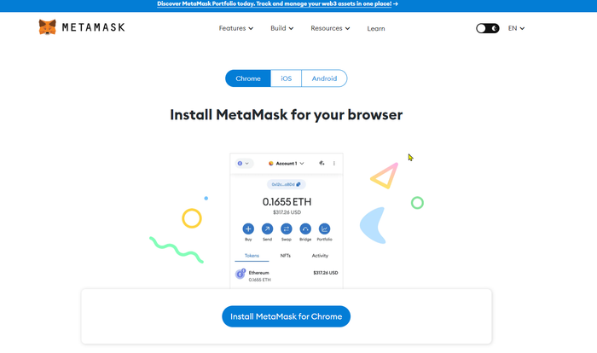The height and width of the screenshot is (353, 597).
Task: Expand the Resources menu
Action: pos(330,28)
